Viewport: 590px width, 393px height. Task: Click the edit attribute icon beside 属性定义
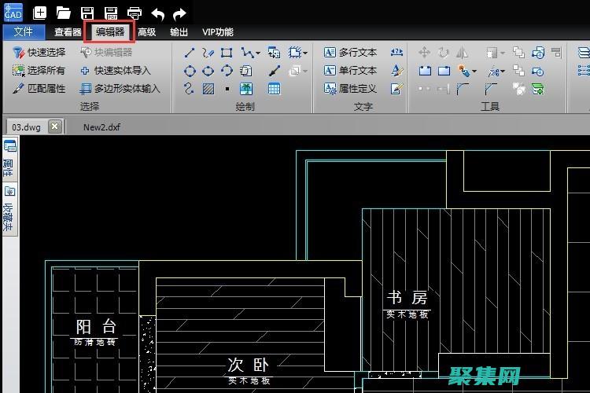click(x=397, y=89)
